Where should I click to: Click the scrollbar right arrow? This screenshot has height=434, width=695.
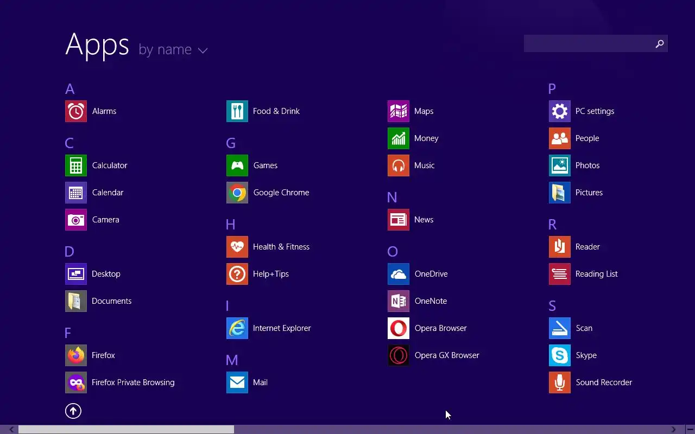[x=674, y=430]
